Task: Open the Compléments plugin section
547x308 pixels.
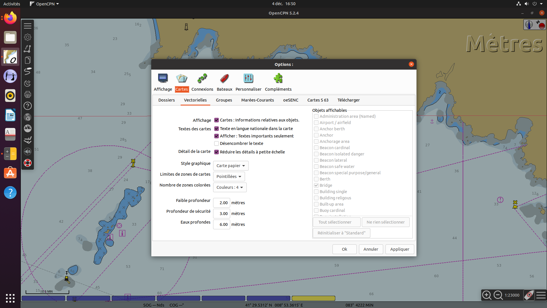Action: [278, 82]
